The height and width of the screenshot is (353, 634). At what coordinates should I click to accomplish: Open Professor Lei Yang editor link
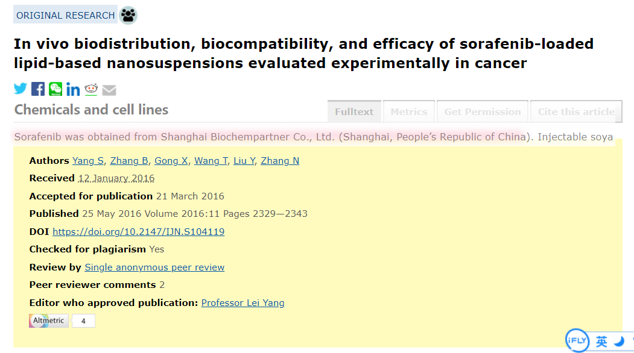[x=243, y=303]
